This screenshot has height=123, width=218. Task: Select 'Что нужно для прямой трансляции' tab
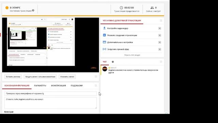click(122, 20)
